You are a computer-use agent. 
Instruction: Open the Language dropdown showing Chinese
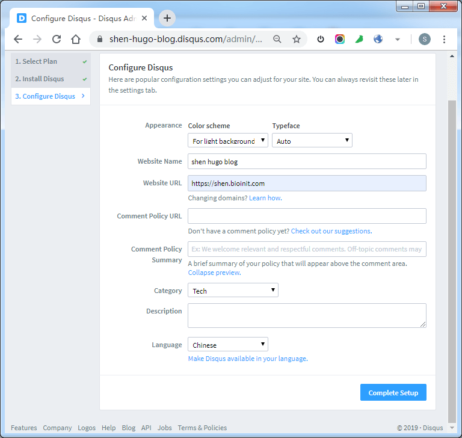(x=228, y=344)
